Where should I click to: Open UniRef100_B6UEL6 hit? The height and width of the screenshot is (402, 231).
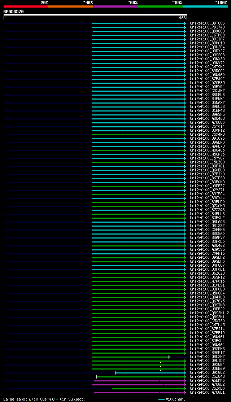207,95
